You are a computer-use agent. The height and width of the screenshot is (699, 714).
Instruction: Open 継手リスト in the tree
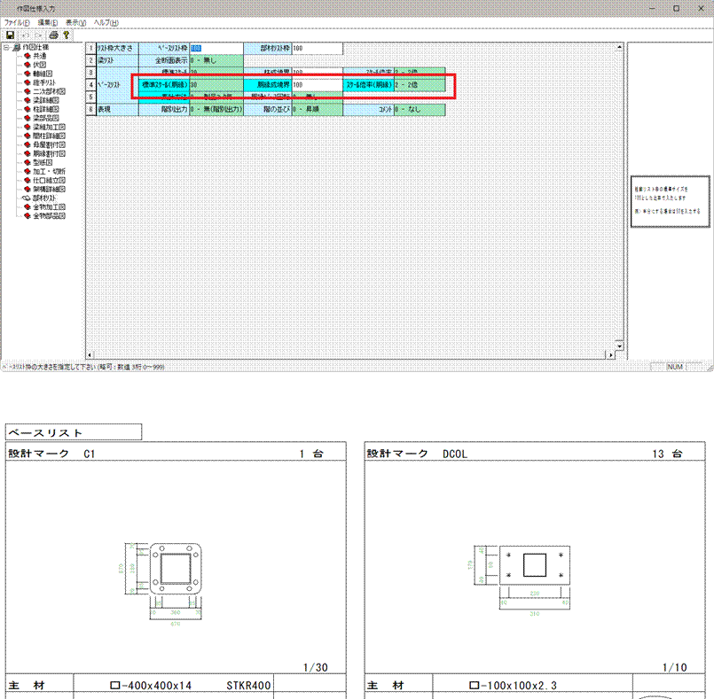point(46,82)
